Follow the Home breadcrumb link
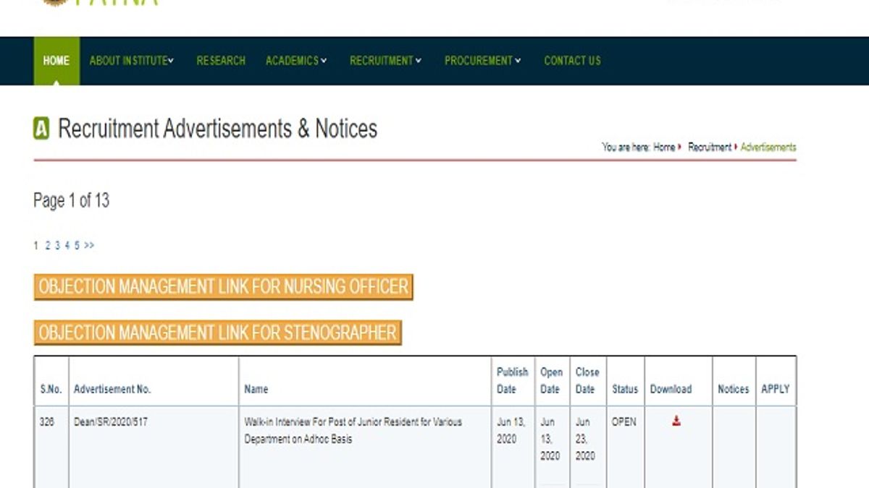The image size is (869, 488). (x=664, y=147)
